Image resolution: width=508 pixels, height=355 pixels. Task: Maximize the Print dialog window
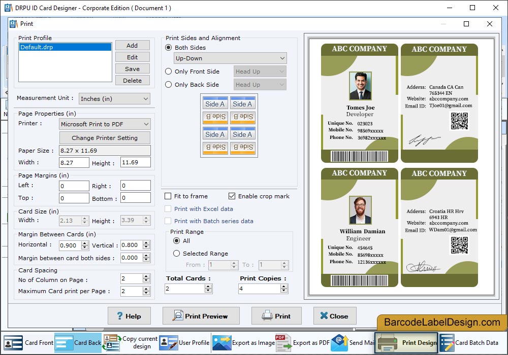click(x=466, y=24)
